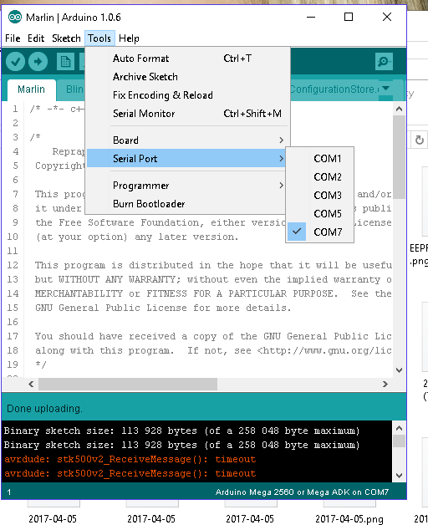Click horizontal scroll right arrow
Screen dimensions: 428x525
click(x=385, y=384)
